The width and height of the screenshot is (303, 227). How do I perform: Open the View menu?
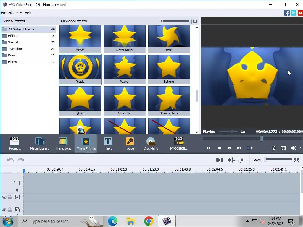pos(19,13)
